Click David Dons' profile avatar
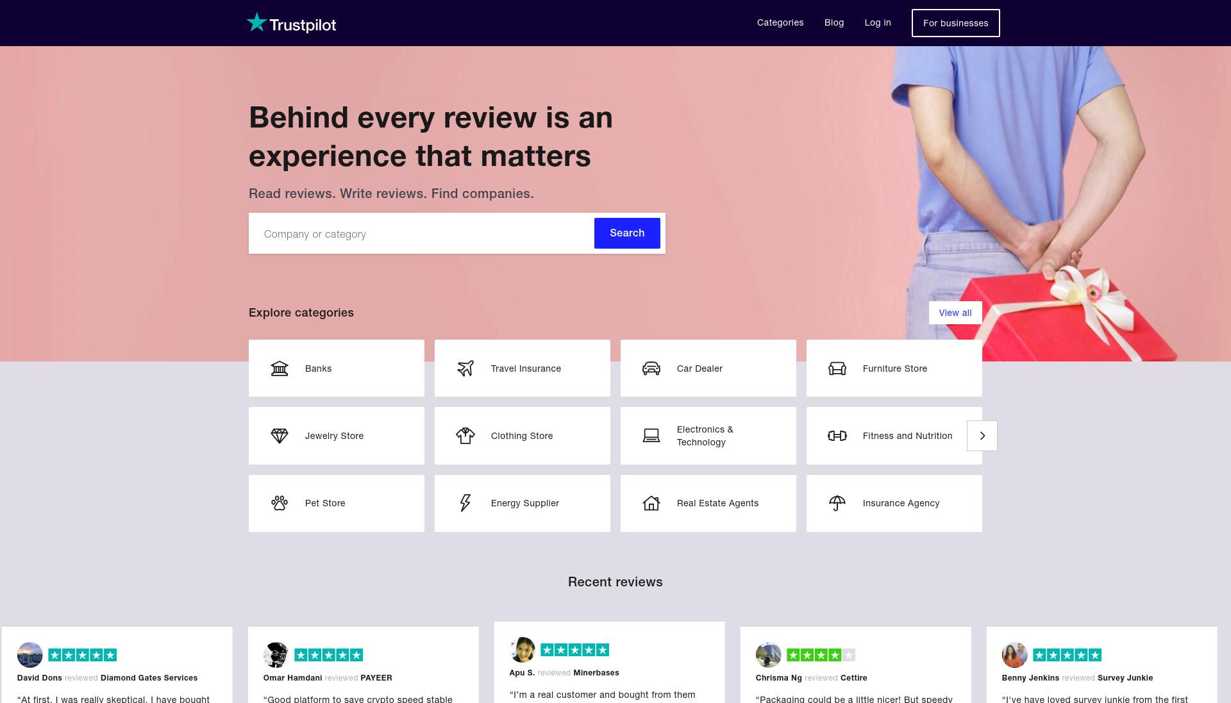 (x=30, y=655)
